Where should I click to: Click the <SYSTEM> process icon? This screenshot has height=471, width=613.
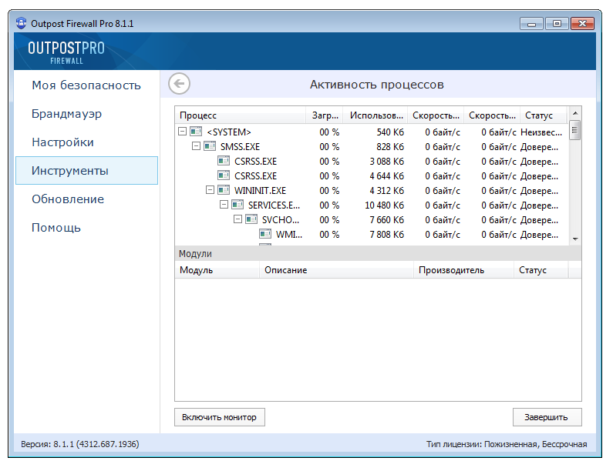(196, 132)
